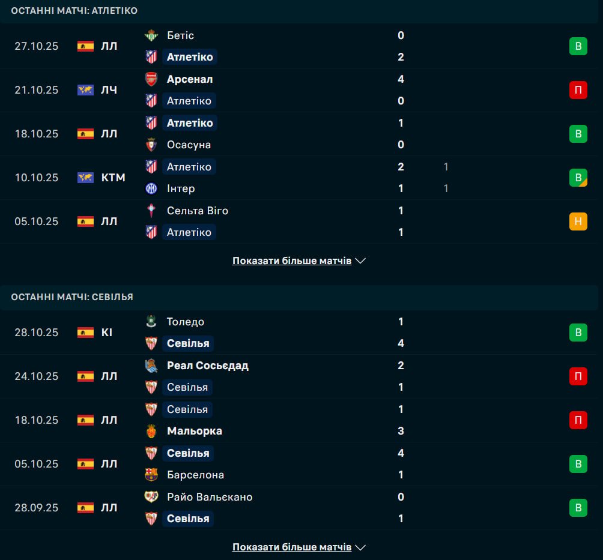
Task: Click the Rayo Vallecano crest icon
Action: [x=151, y=497]
